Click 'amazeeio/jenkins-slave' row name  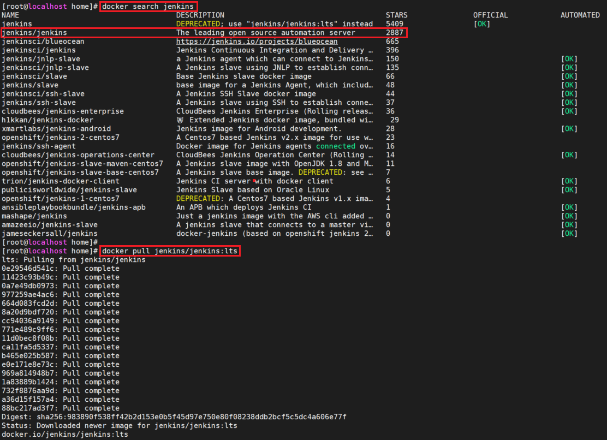tap(50, 225)
